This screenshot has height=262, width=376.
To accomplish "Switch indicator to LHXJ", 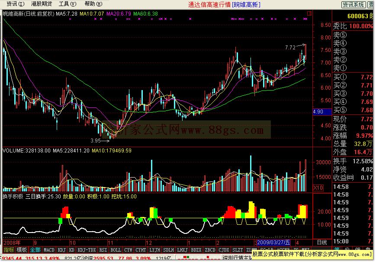I will [x=183, y=250].
